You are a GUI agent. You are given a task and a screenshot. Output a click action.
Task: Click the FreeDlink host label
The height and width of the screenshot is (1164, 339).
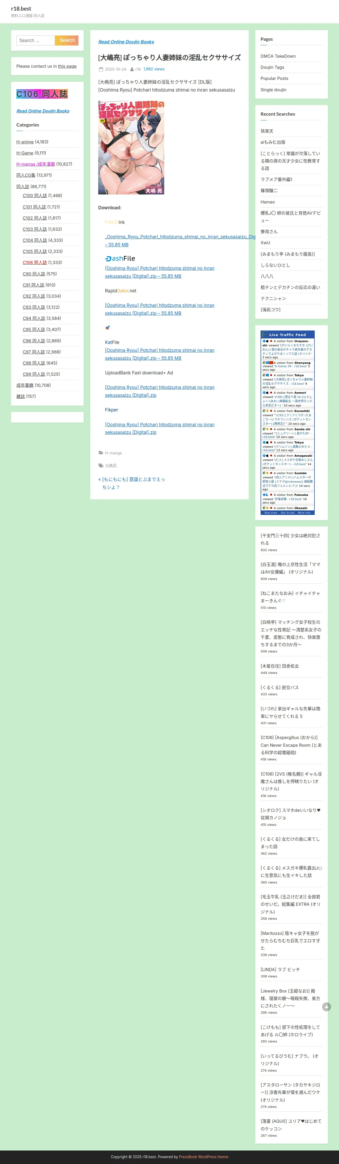tap(115, 222)
